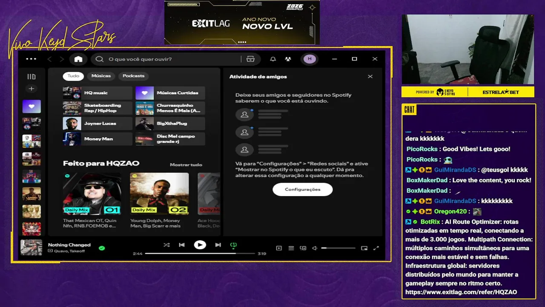Open Disc Mel campo grande rj tile
545x307 pixels.
tap(170, 139)
